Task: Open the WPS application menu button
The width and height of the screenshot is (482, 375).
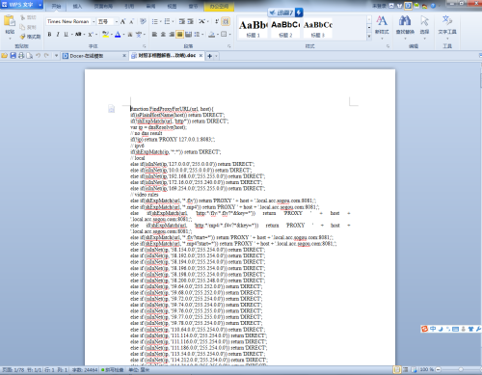Action: (x=21, y=5)
